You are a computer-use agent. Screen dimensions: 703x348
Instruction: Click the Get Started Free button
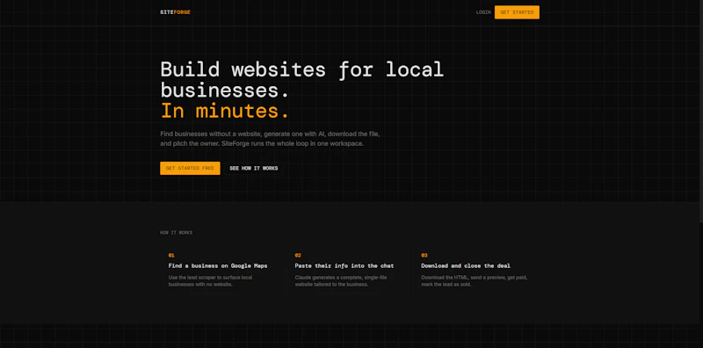[x=190, y=168]
